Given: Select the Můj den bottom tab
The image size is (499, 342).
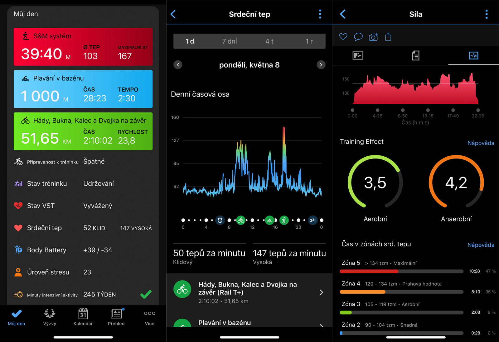Looking at the screenshot, I should [x=17, y=318].
